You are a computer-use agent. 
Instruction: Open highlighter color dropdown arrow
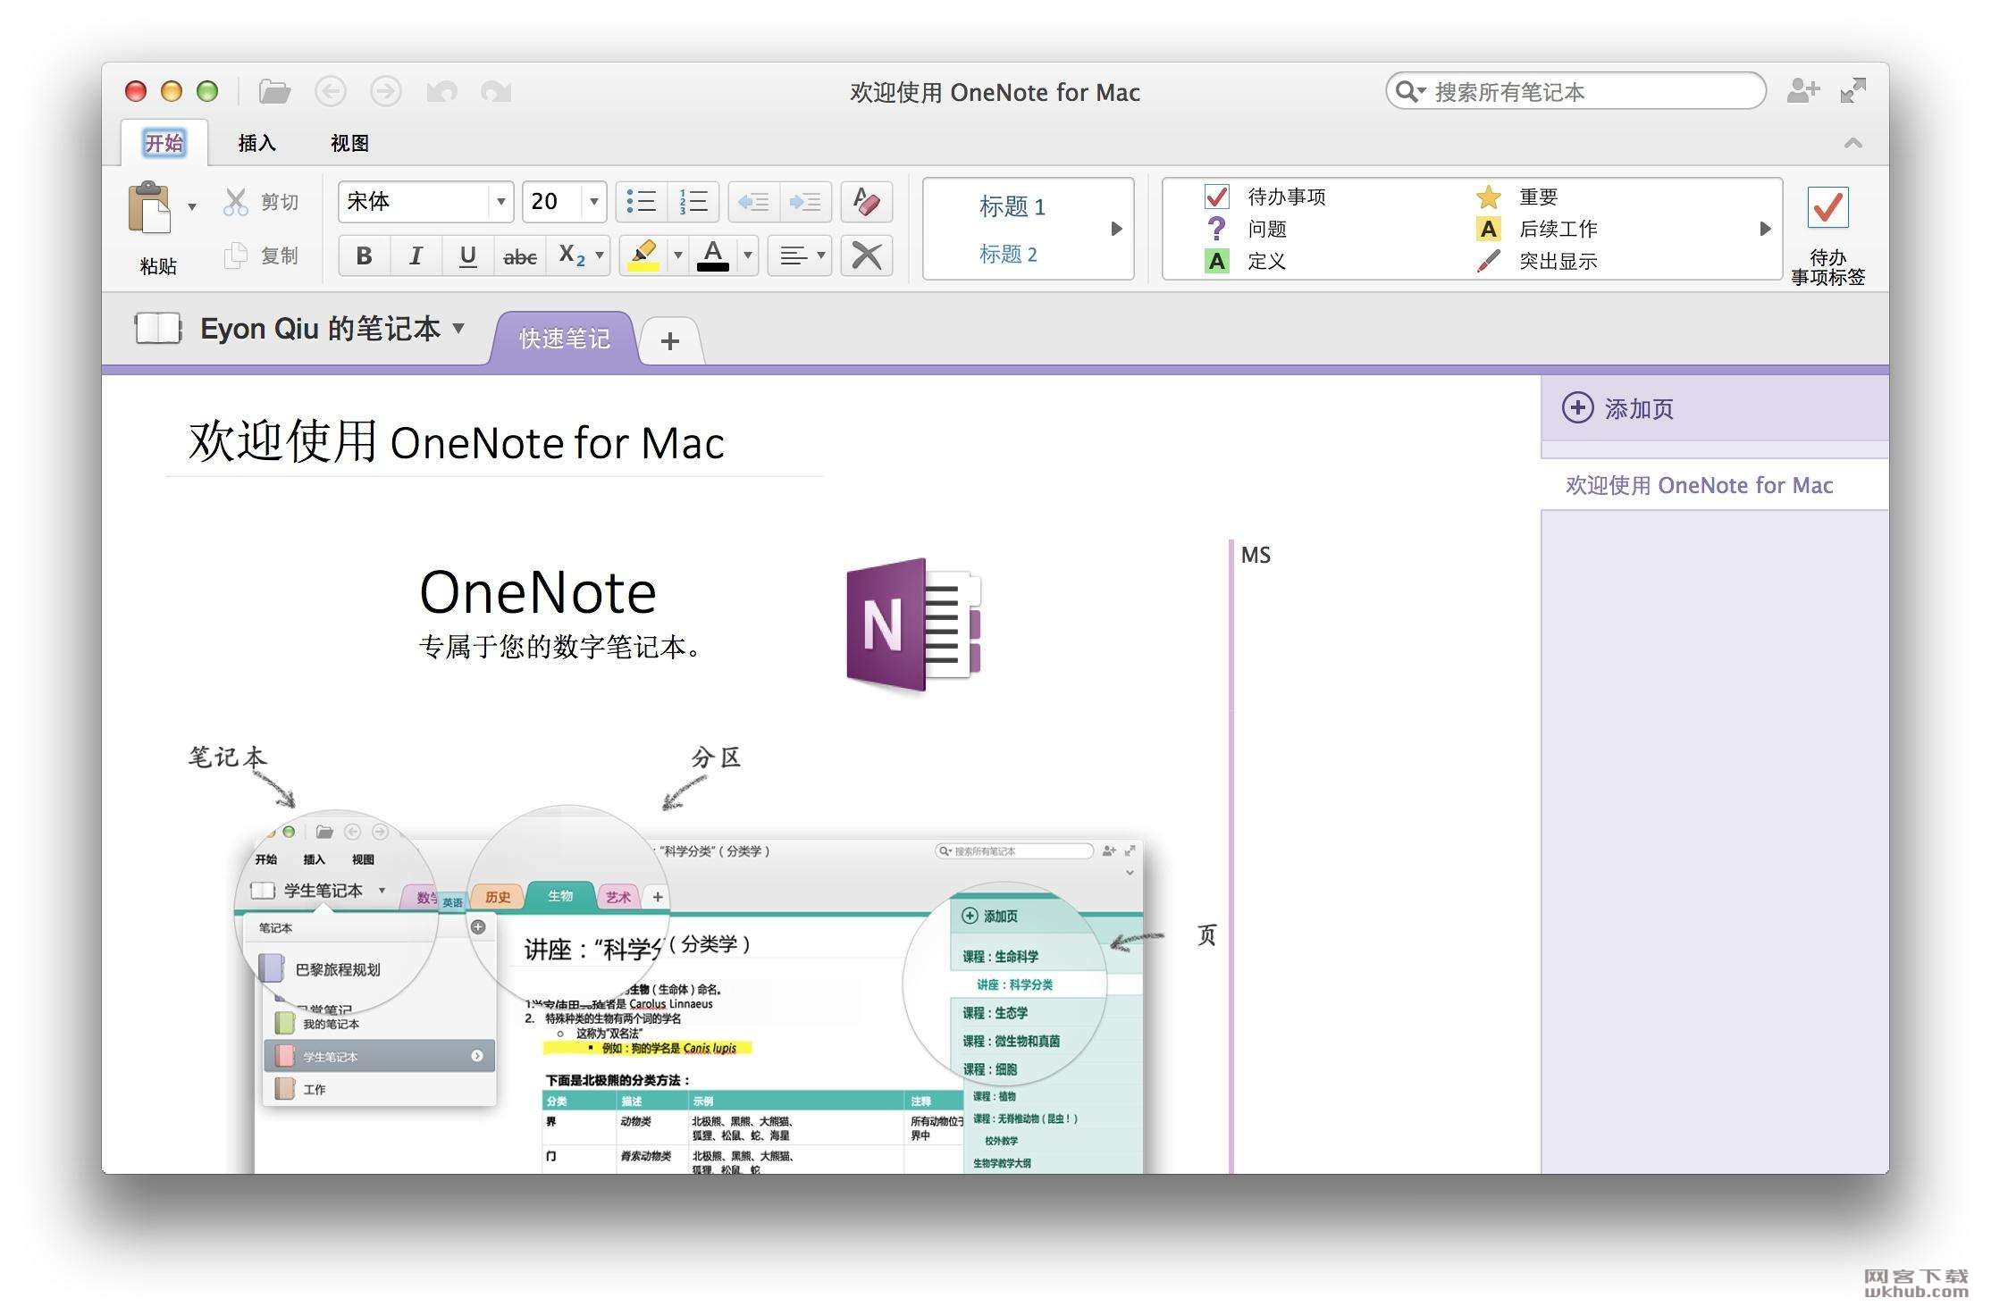[677, 255]
